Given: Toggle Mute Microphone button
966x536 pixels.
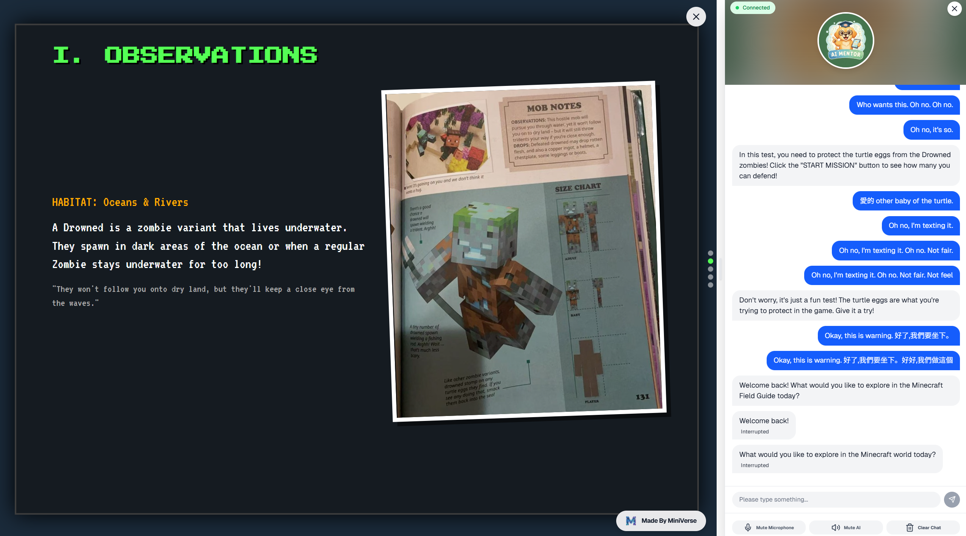Looking at the screenshot, I should (769, 527).
